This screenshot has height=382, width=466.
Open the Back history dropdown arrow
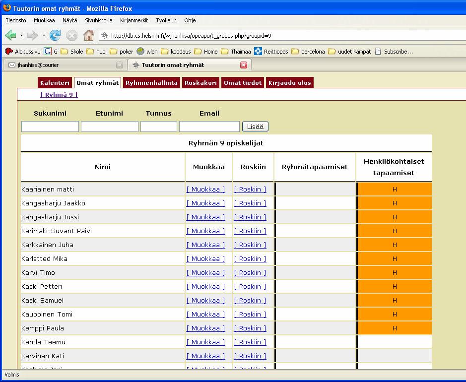click(21, 36)
